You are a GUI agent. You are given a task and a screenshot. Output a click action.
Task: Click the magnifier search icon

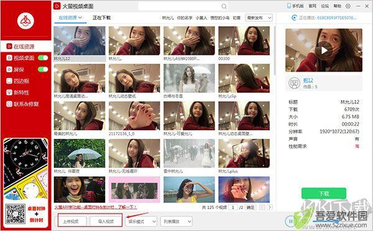click(x=224, y=6)
